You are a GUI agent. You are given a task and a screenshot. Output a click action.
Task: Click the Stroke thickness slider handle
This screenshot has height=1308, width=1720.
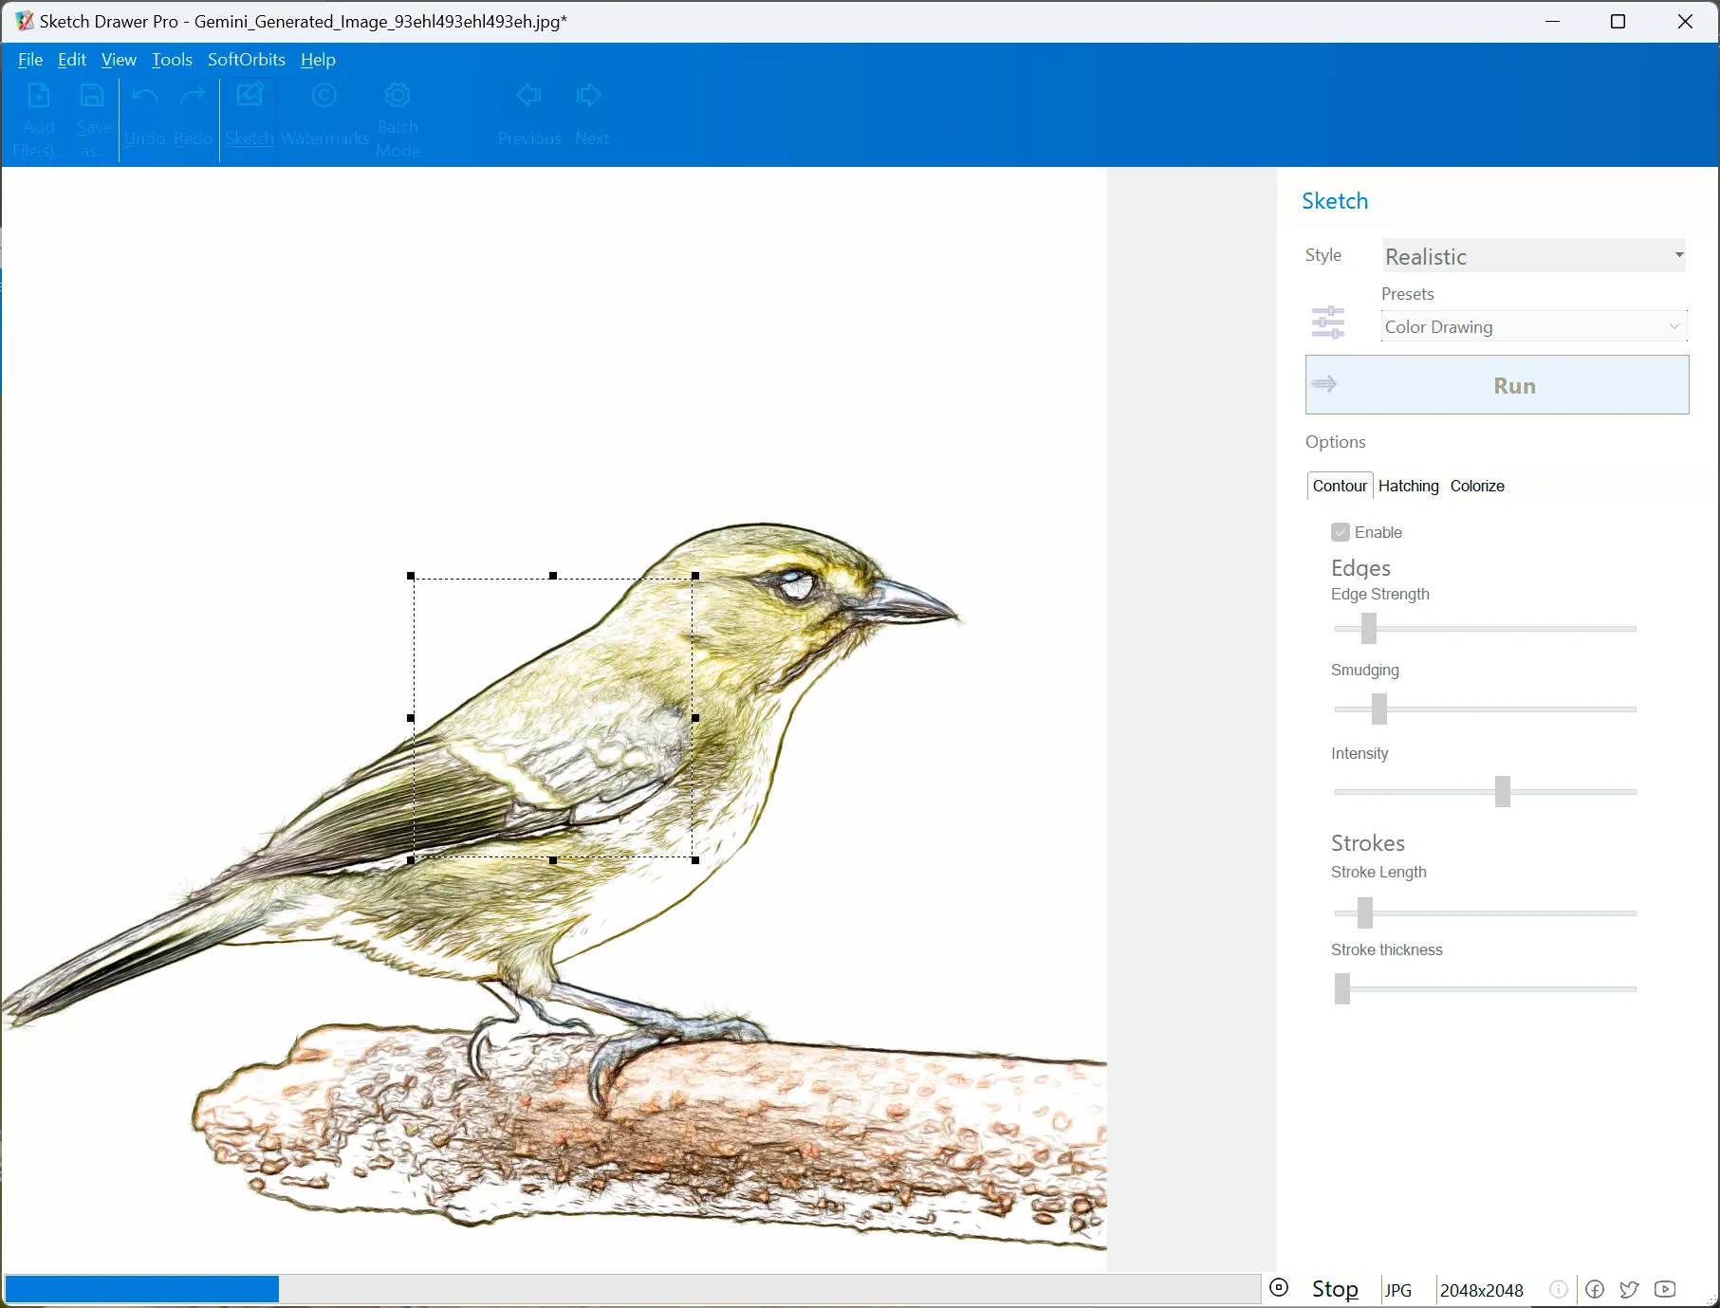tap(1342, 988)
